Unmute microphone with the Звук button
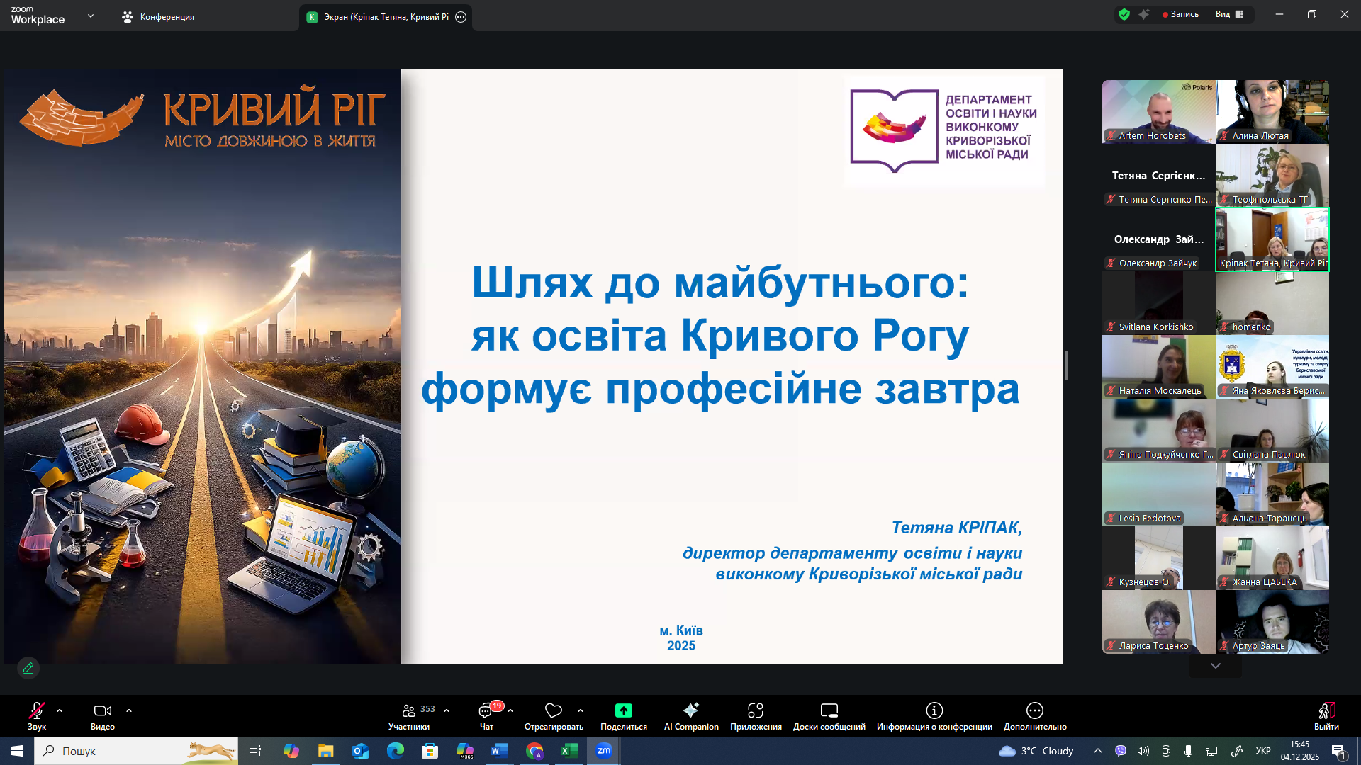This screenshot has height=765, width=1361. [x=36, y=710]
